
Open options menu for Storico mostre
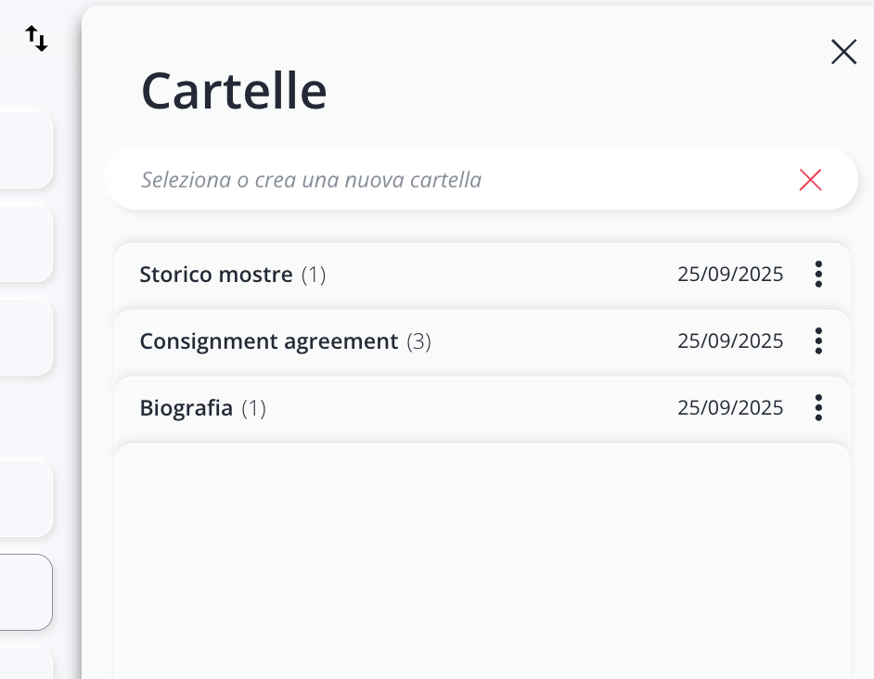(818, 275)
